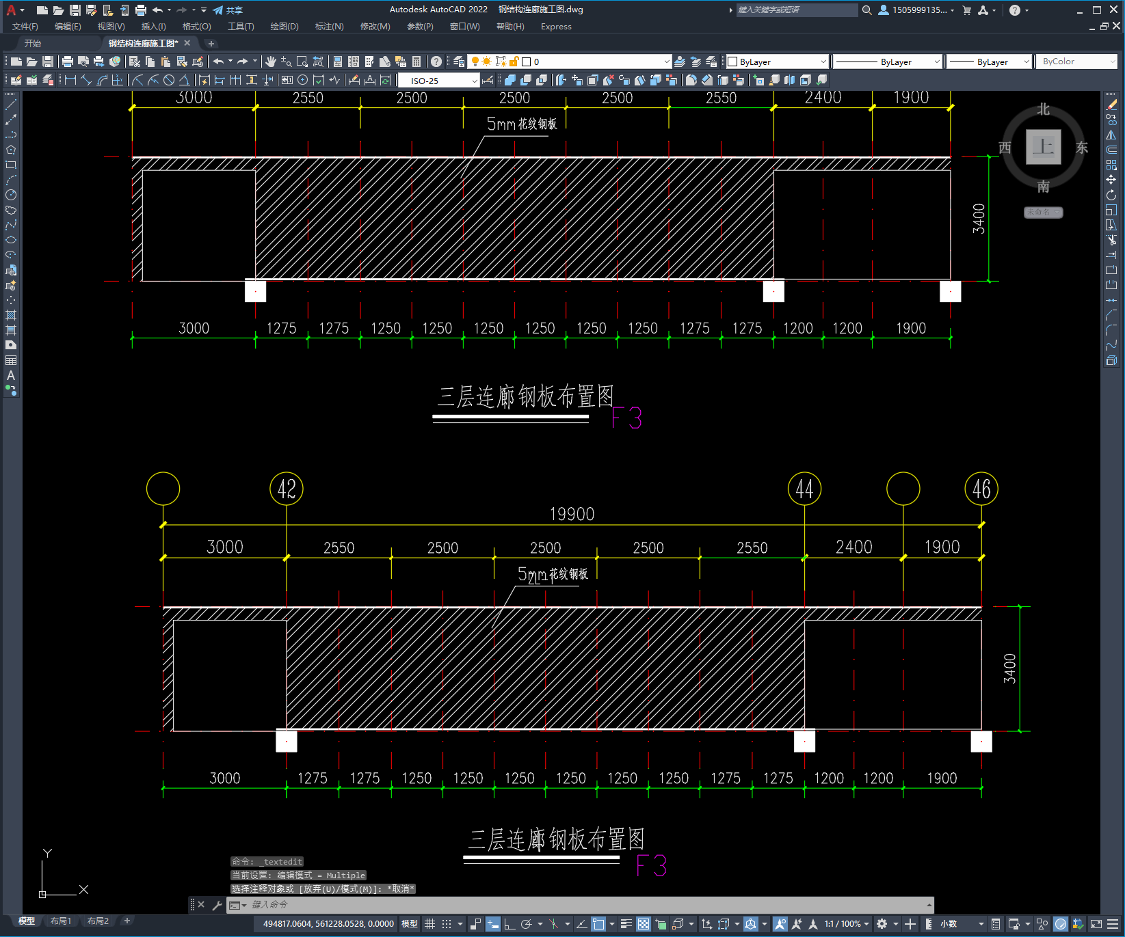Click the 上 face of the ViewCube
Image resolution: width=1125 pixels, height=937 pixels.
1043,146
